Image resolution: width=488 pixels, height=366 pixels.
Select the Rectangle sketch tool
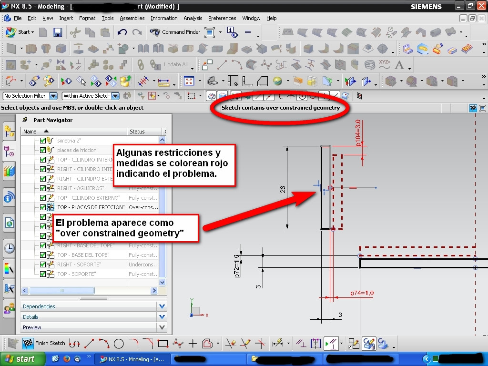(x=163, y=343)
